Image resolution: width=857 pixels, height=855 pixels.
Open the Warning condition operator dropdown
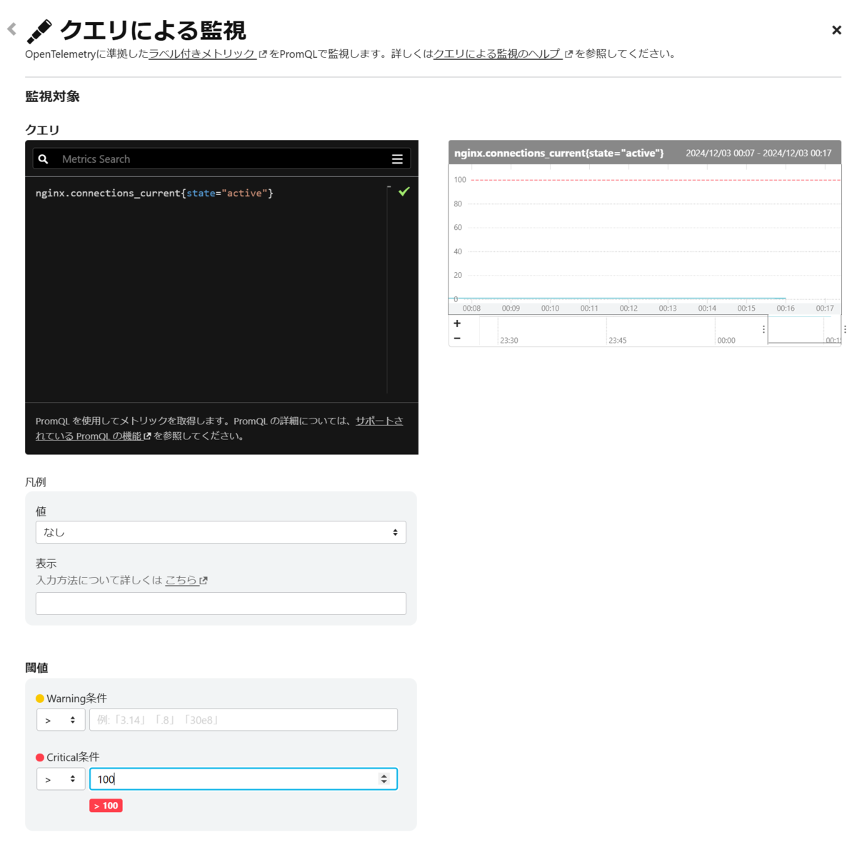[61, 720]
